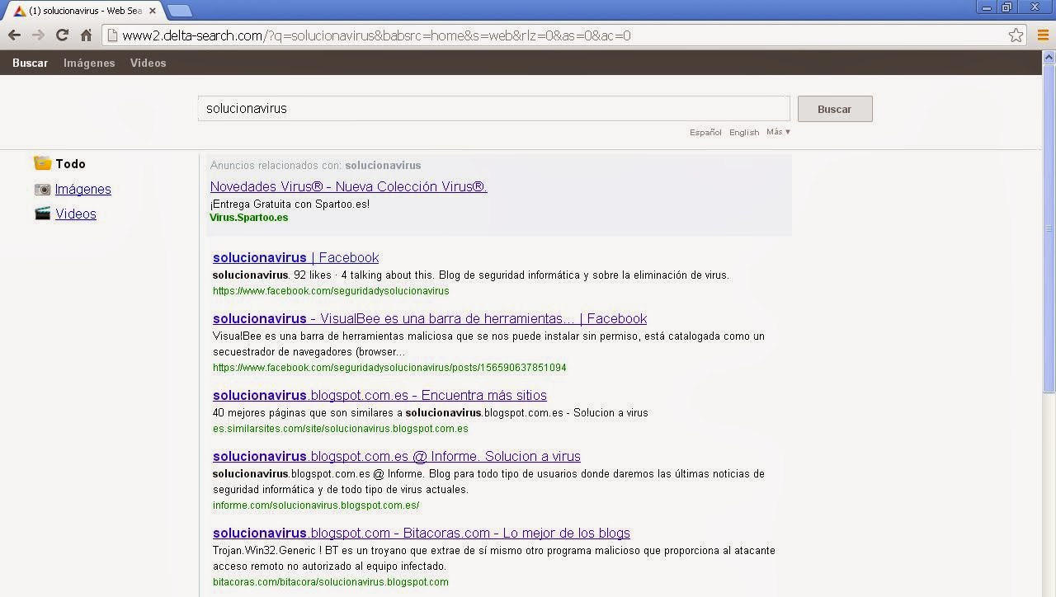
Task: Choose Español language link
Action: [x=705, y=132]
